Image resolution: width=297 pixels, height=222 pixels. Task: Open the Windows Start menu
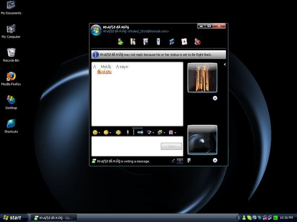12,218
